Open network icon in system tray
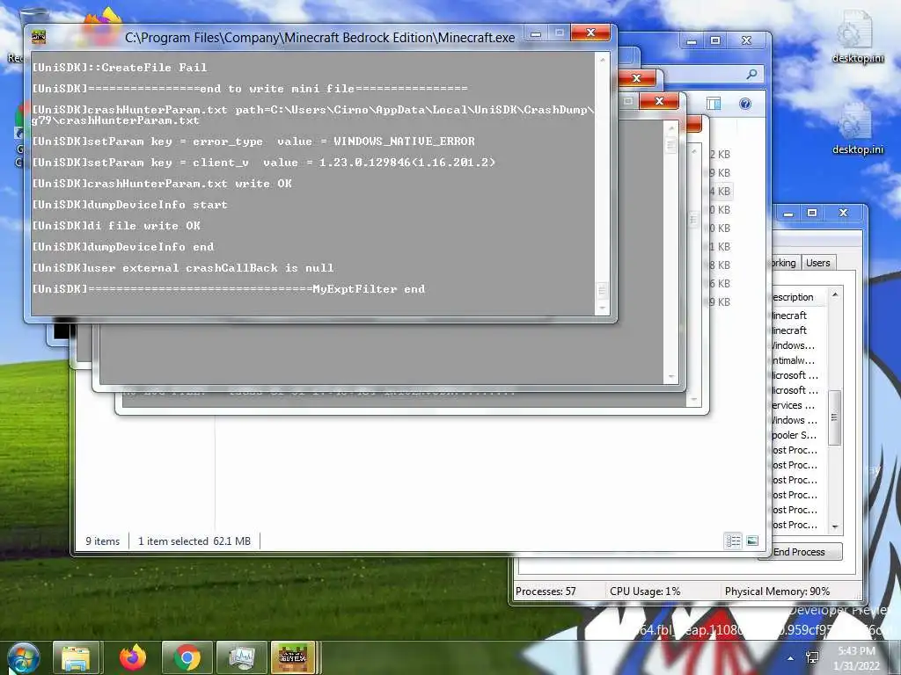The height and width of the screenshot is (675, 901). tap(812, 657)
